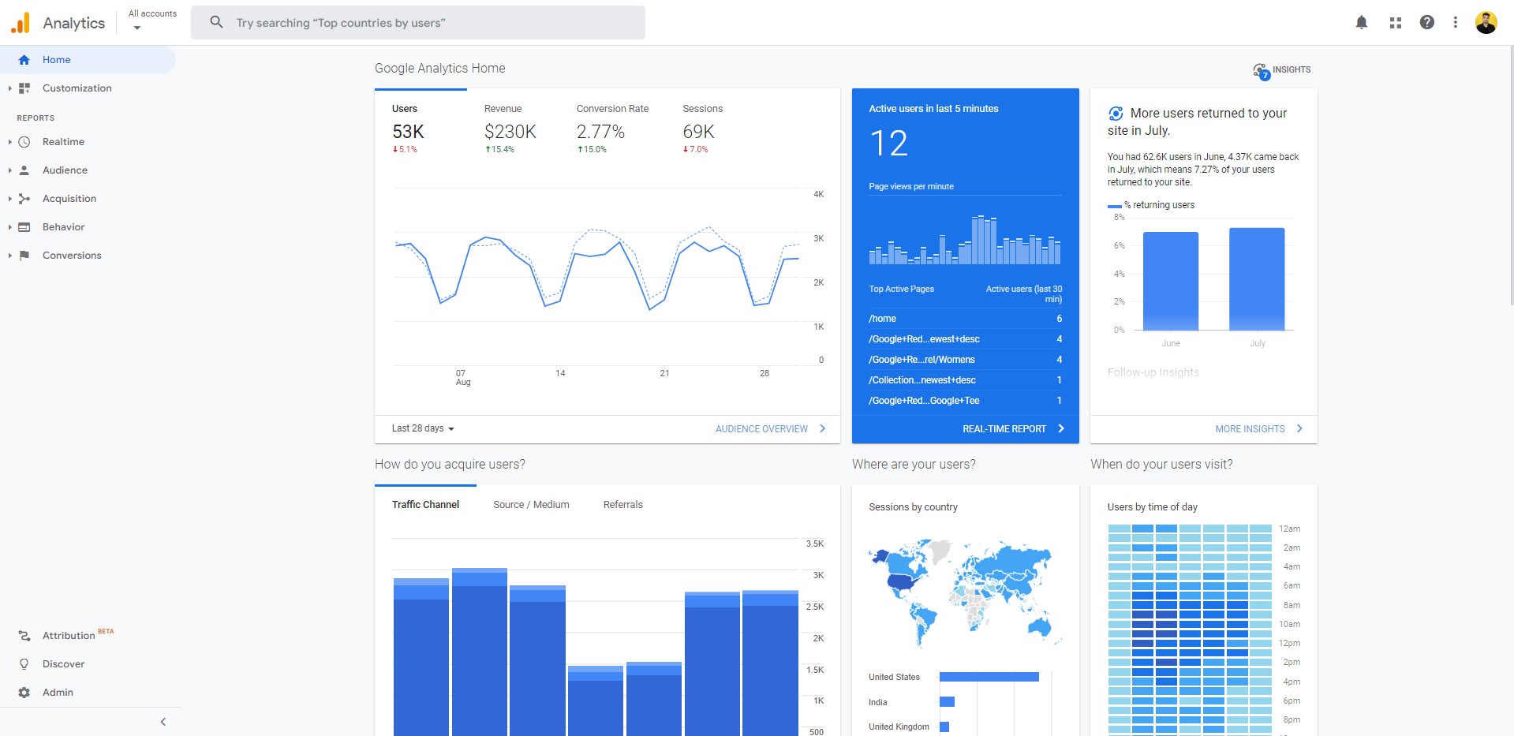This screenshot has width=1514, height=736.
Task: Open Attribution BETA in the sidebar
Action: [x=88, y=636]
